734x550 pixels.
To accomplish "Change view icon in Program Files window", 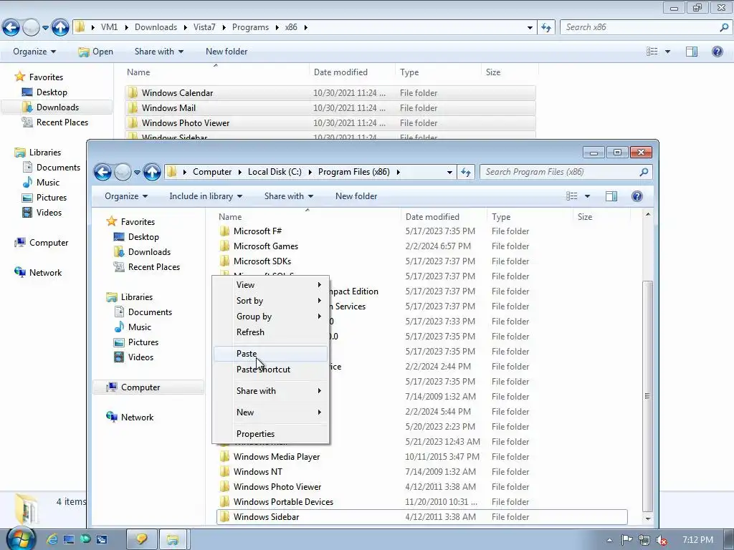I will click(571, 196).
